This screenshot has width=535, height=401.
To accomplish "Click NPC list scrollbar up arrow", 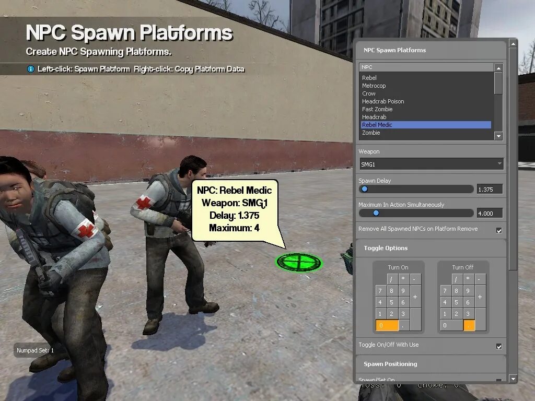I will point(498,68).
